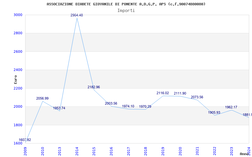Select the 2022 year tick label

[215, 150]
